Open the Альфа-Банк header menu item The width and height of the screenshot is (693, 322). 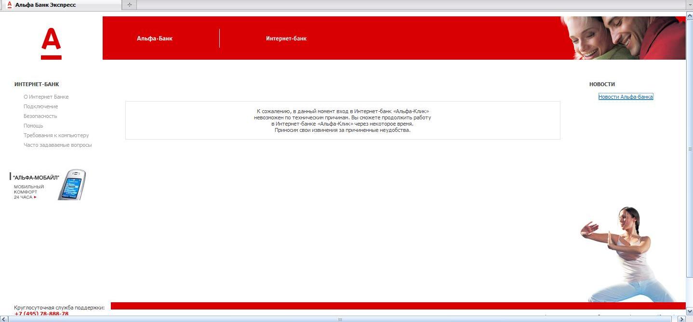click(154, 39)
